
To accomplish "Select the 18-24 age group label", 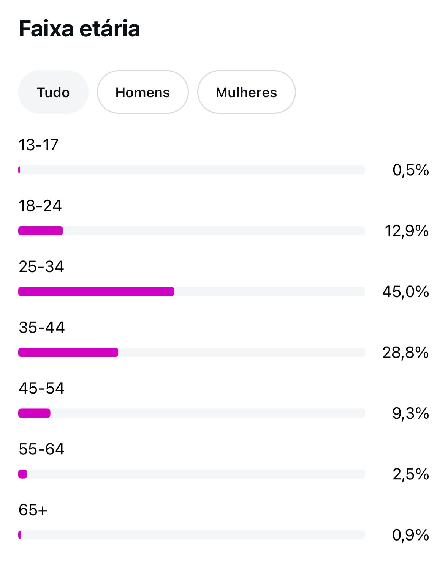I will tap(40, 206).
